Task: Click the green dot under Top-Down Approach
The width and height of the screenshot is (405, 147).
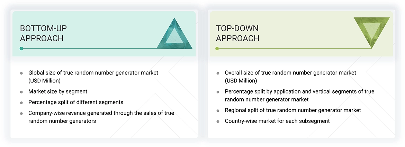Action: 217,49
